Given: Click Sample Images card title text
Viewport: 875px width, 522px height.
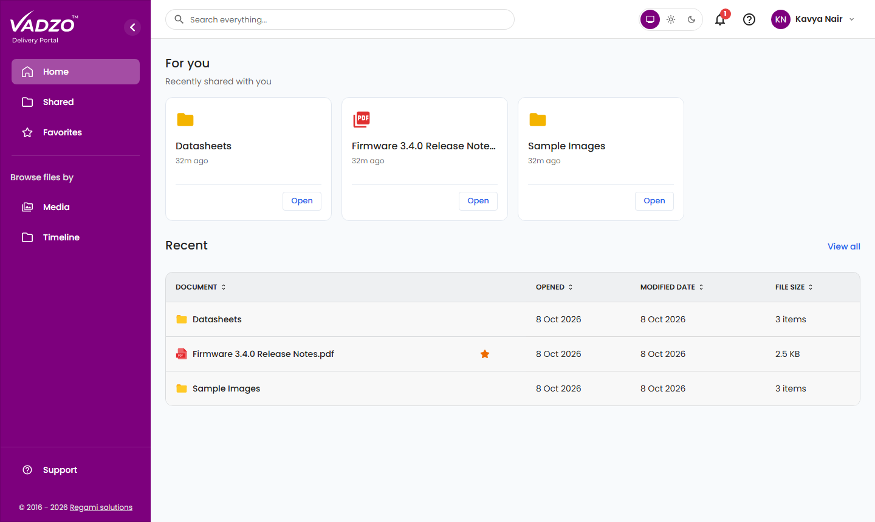Looking at the screenshot, I should click(x=566, y=146).
